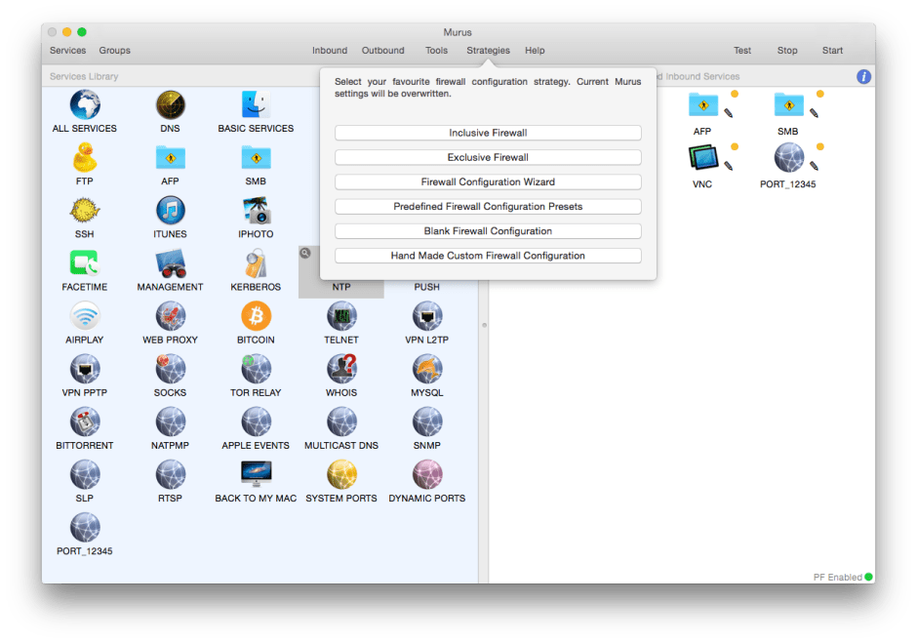Image resolution: width=917 pixels, height=643 pixels.
Task: Click the ITUNES service icon
Action: 170,208
